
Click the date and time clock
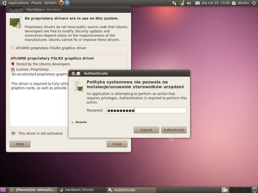pyautogui.click(x=216, y=3)
